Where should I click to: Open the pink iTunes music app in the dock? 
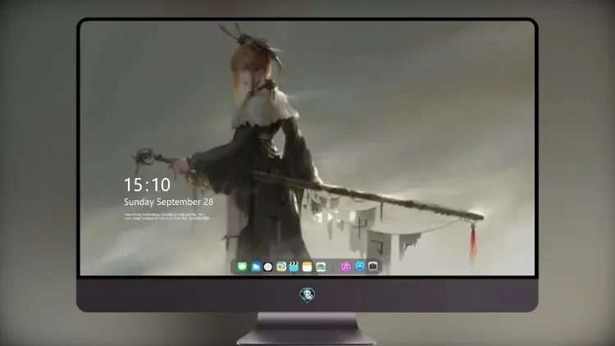[345, 266]
